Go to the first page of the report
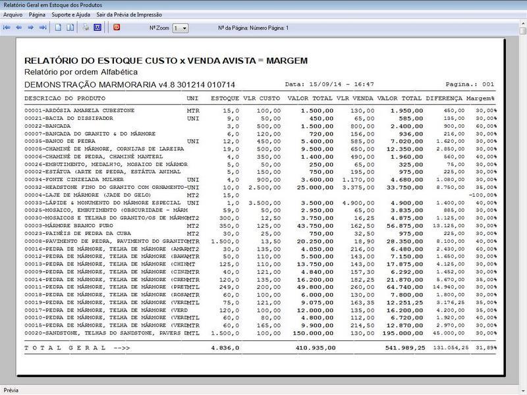Image resolution: width=527 pixels, height=395 pixels. [x=8, y=28]
